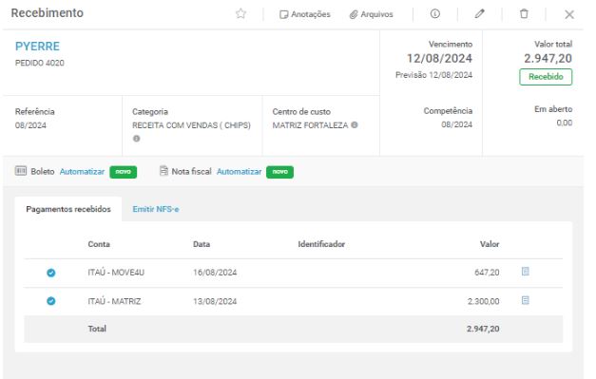This screenshot has width=596, height=379.
Task: Click the 2.300,00 value cell
Action: (483, 301)
